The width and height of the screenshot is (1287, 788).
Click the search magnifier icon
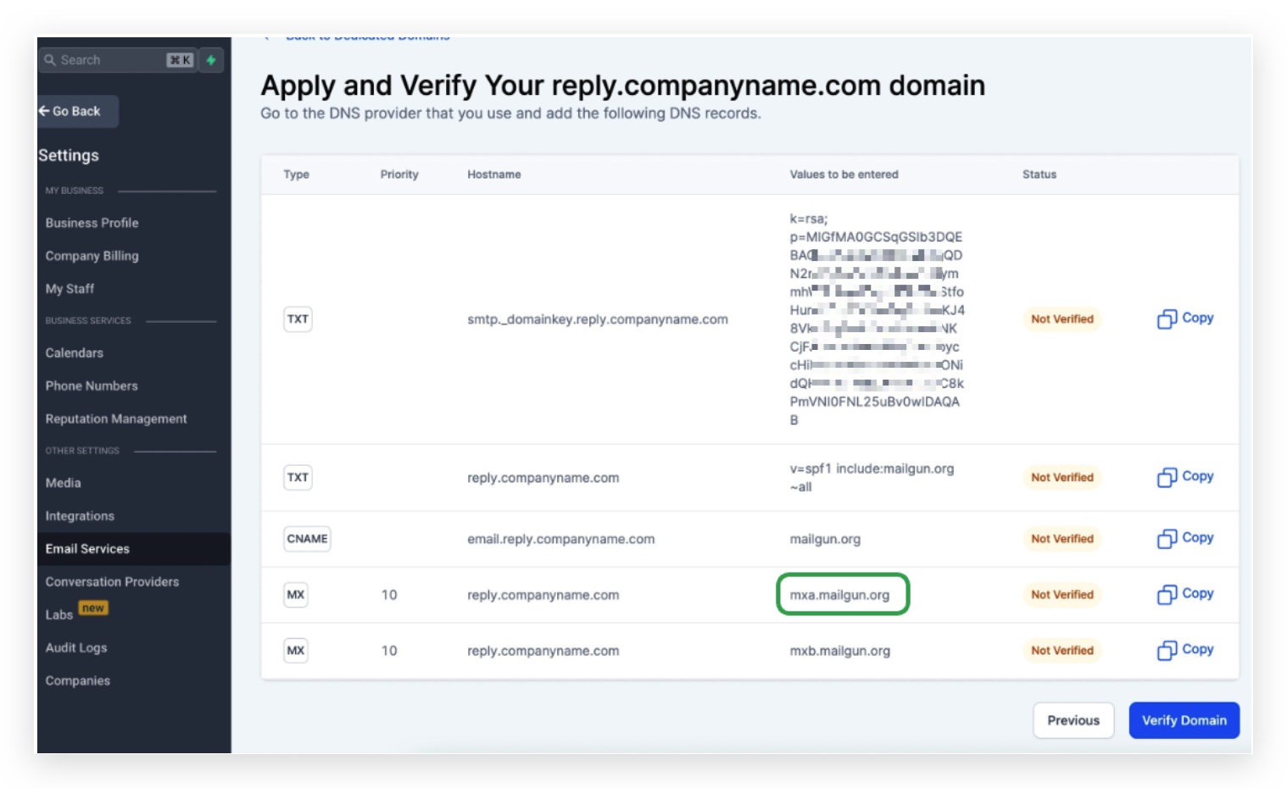[x=50, y=60]
